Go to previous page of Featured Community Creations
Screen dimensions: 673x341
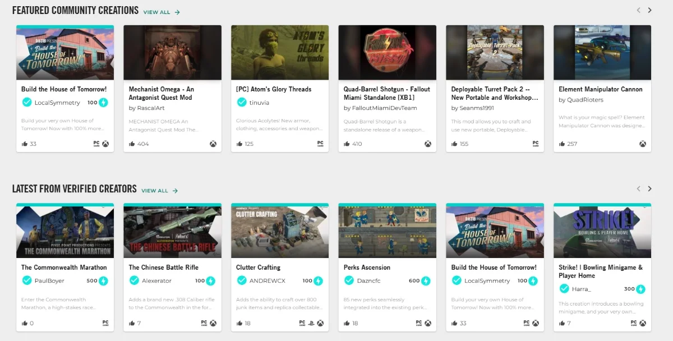(x=638, y=10)
